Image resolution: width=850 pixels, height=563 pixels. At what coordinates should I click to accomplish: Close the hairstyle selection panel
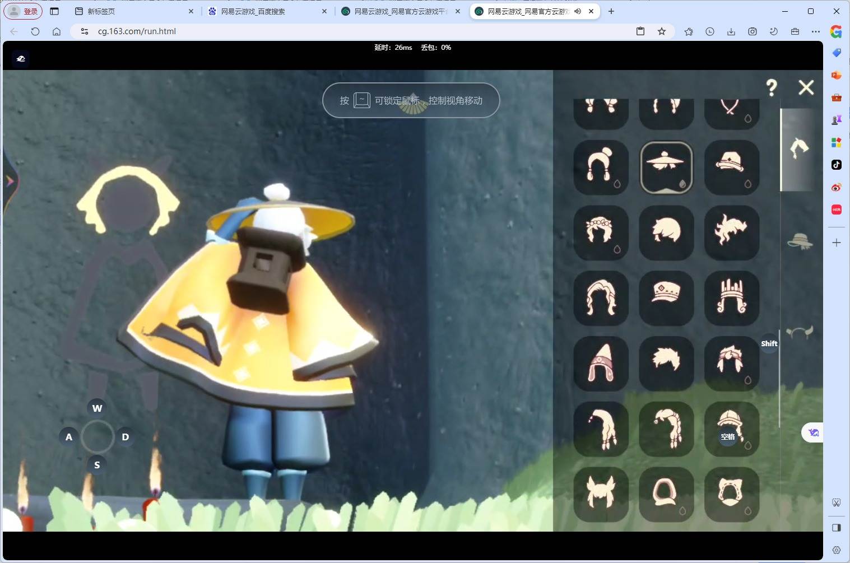806,87
